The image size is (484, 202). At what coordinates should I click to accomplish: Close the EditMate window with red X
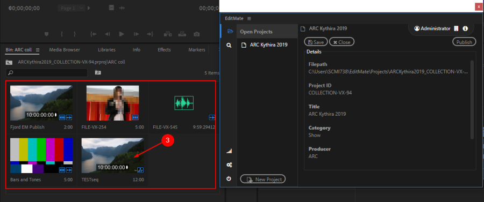[479, 6]
